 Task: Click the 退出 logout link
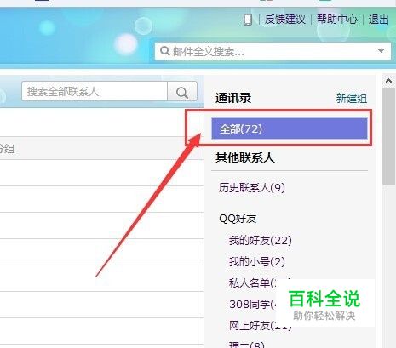[378, 20]
